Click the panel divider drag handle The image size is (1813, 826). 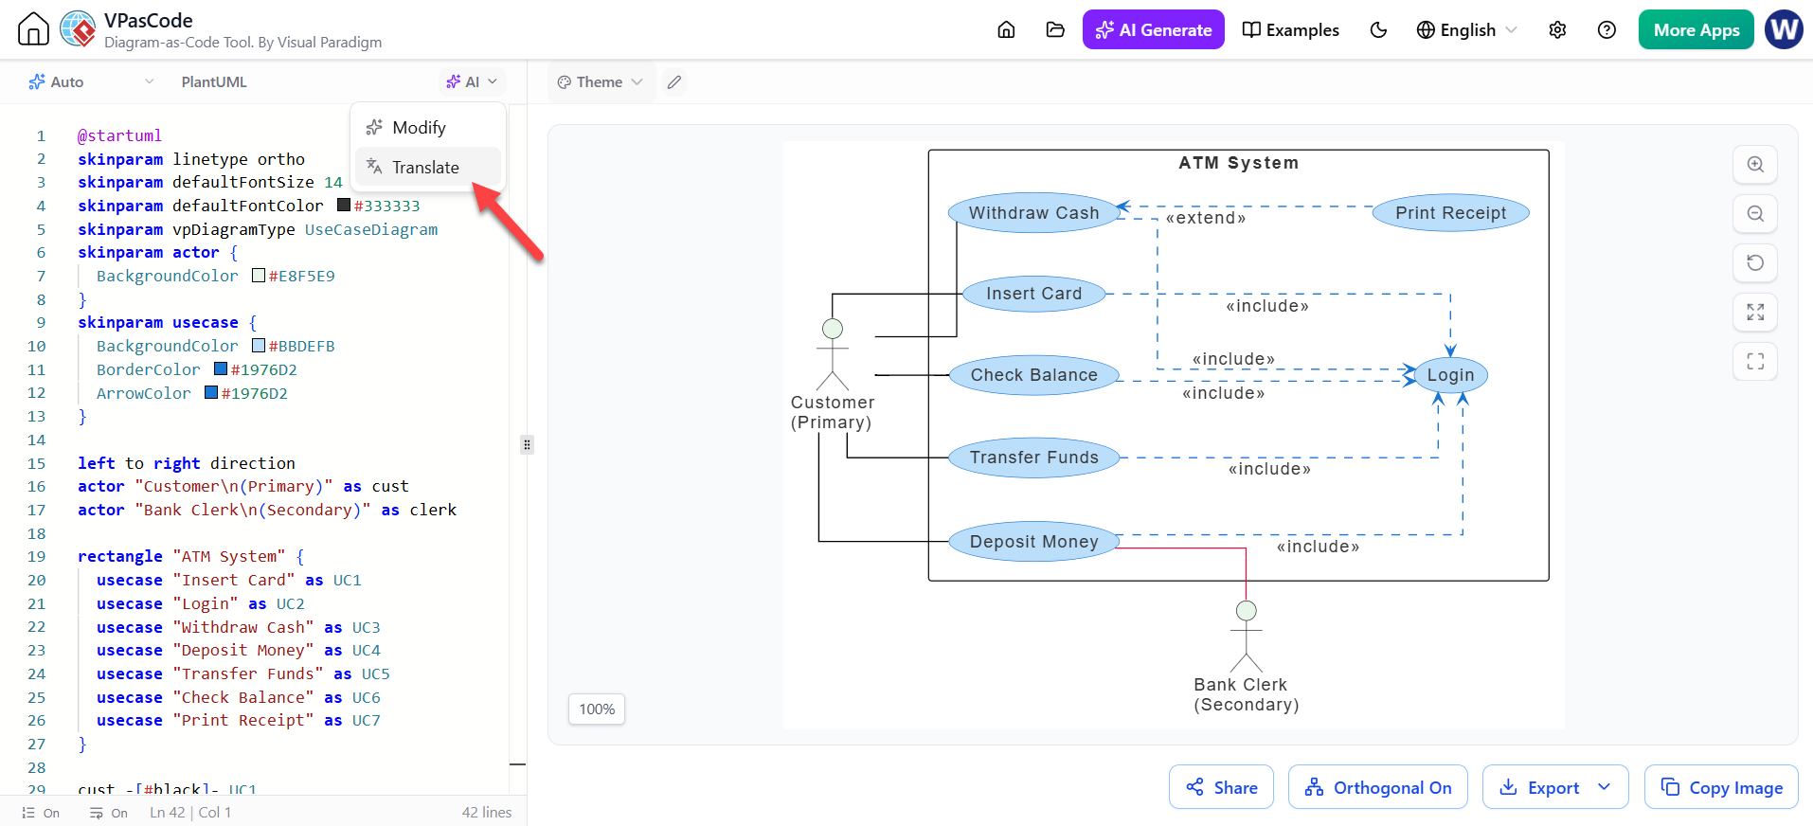coord(527,444)
